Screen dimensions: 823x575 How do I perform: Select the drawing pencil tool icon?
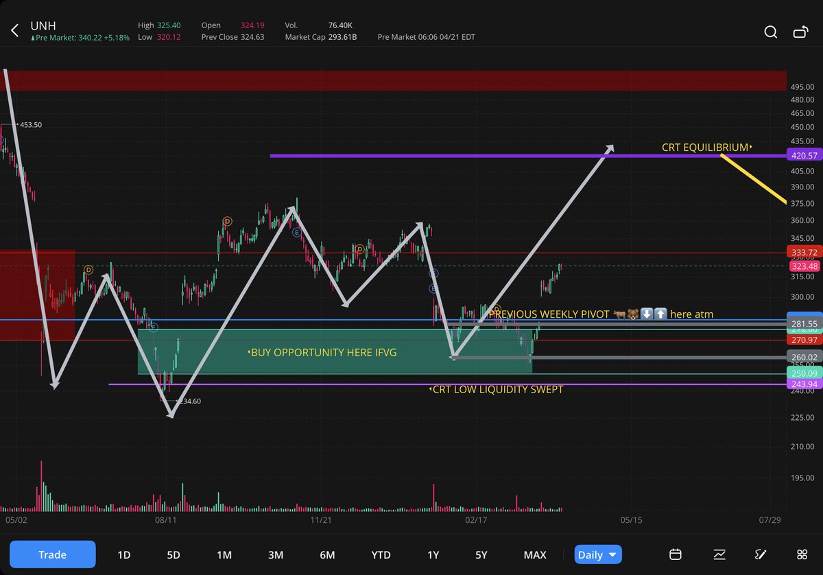click(x=760, y=554)
